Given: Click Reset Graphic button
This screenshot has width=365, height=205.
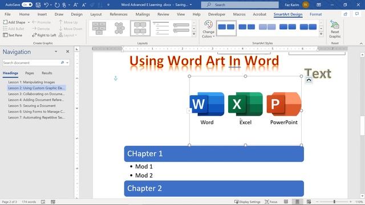Looking at the screenshot, I should click(x=335, y=29).
